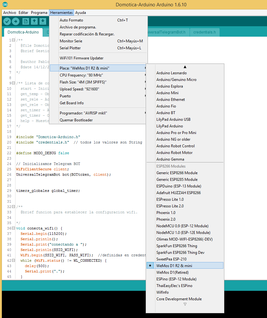Switch to the credentials.h tab
The height and width of the screenshot is (318, 267).
204,32
